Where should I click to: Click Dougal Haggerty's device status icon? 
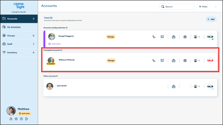210,37
